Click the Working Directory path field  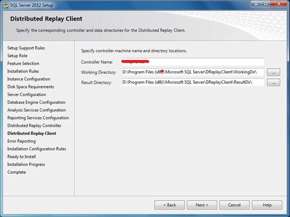click(193, 72)
